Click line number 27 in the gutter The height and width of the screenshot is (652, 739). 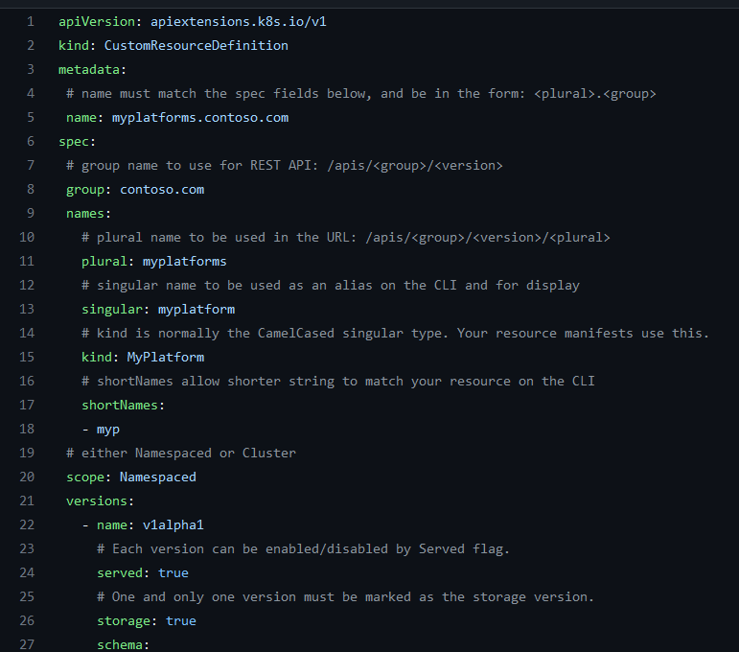tap(27, 644)
